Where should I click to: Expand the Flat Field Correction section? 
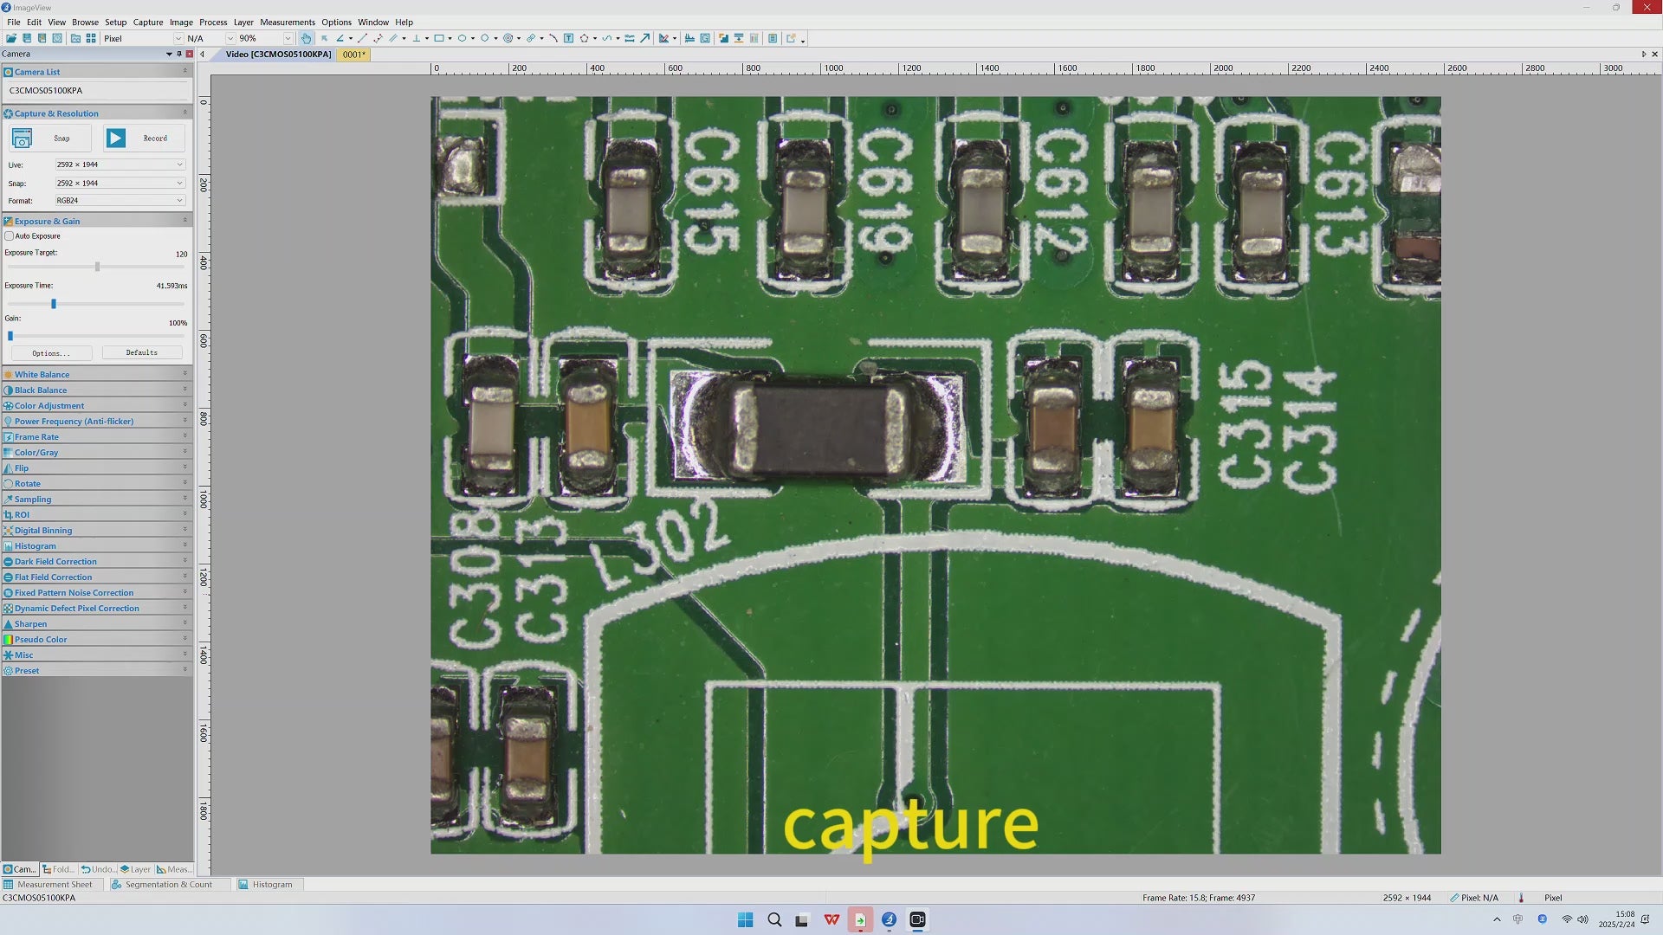[x=96, y=577]
